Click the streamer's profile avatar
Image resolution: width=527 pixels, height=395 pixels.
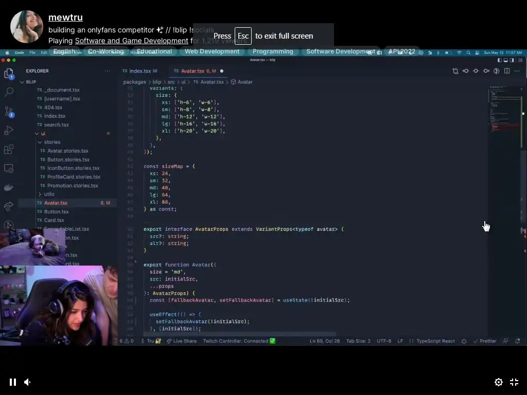tap(27, 27)
